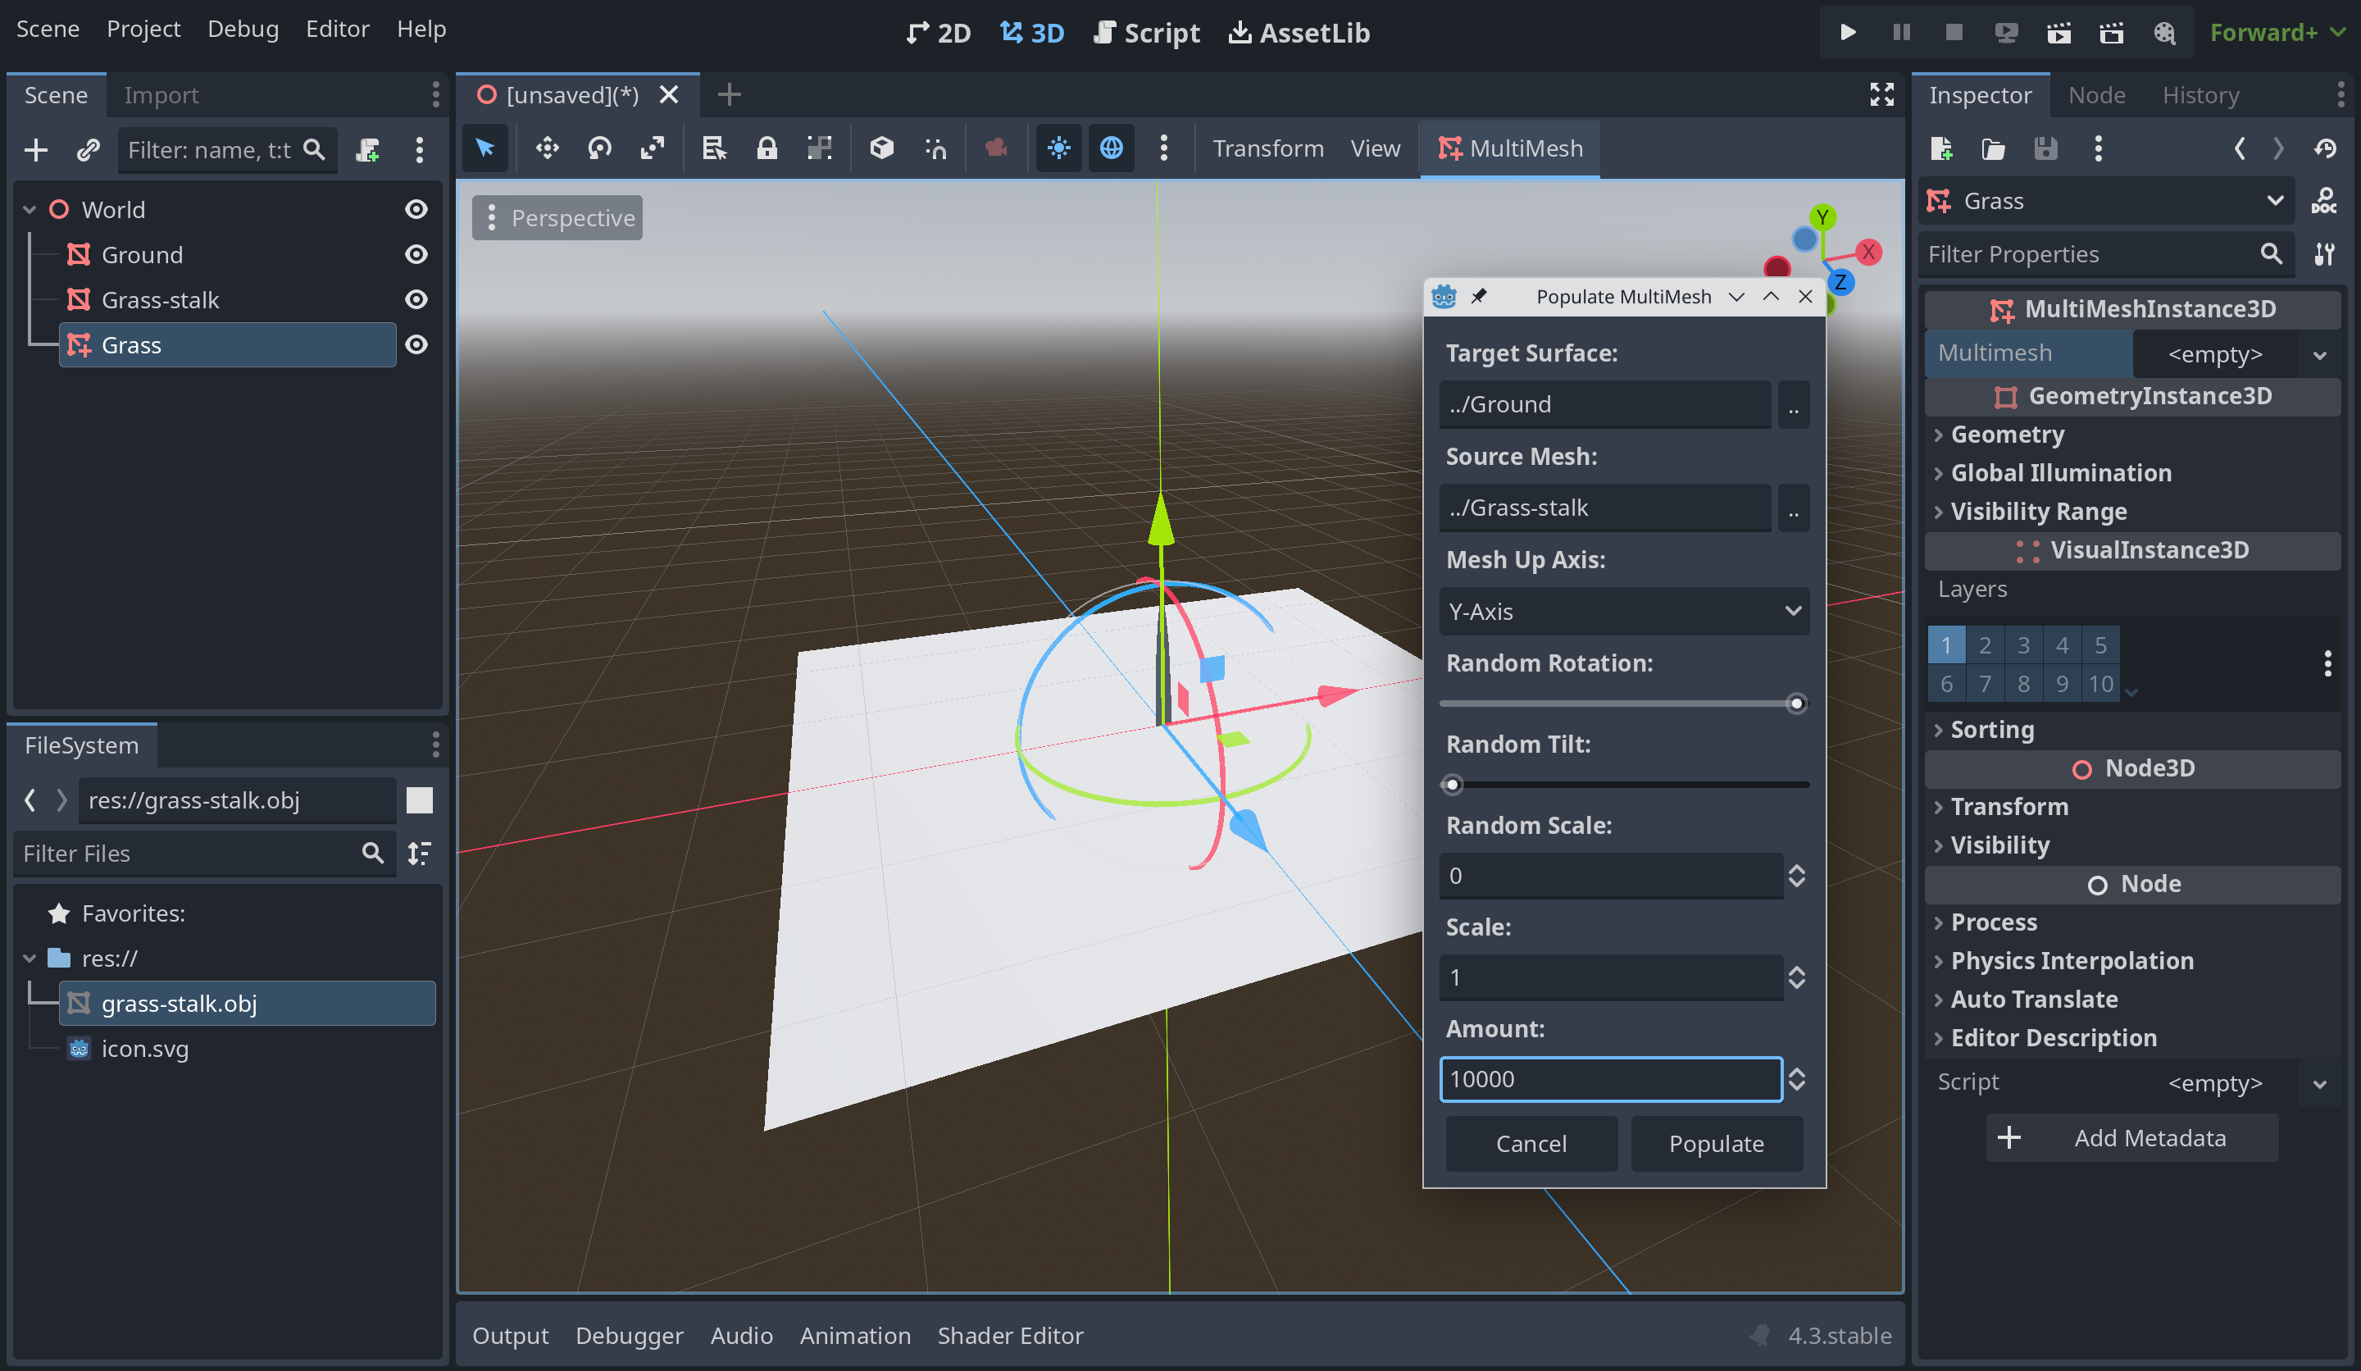Toggle visibility of World node
The image size is (2361, 1371).
416,209
